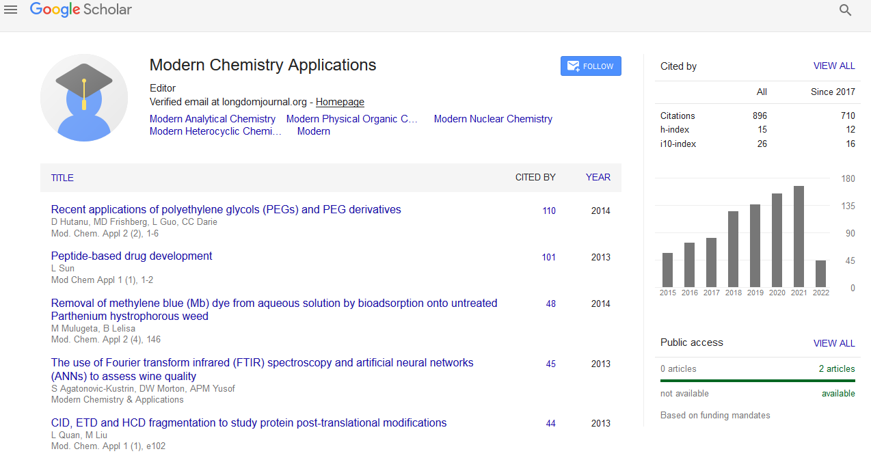This screenshot has width=871, height=458.
Task: Click the green public access progress bar
Action: click(758, 381)
